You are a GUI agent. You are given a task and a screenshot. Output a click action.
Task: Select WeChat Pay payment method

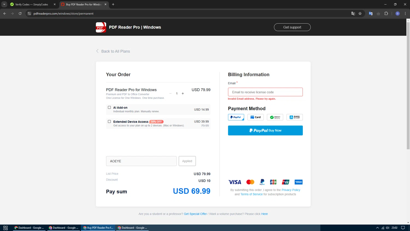point(275,117)
